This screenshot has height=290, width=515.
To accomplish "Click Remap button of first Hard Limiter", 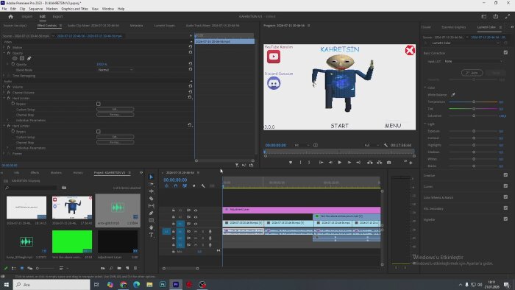I will [116, 115].
